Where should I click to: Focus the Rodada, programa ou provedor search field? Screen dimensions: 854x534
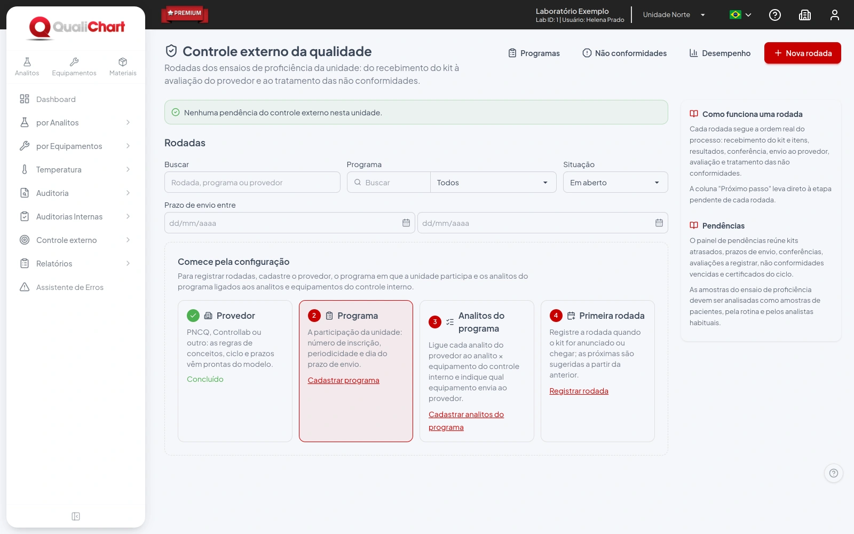(252, 183)
